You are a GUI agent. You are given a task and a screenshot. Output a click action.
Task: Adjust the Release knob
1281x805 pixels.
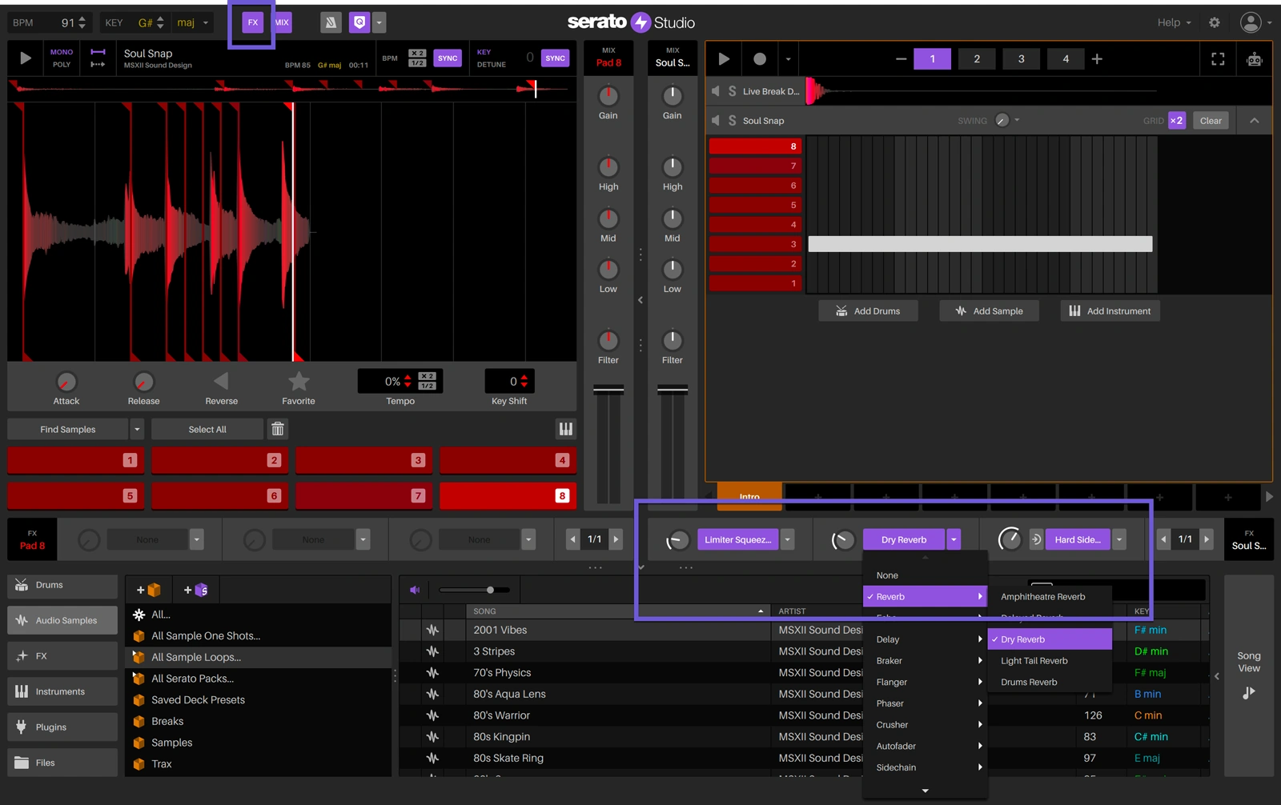point(143,382)
